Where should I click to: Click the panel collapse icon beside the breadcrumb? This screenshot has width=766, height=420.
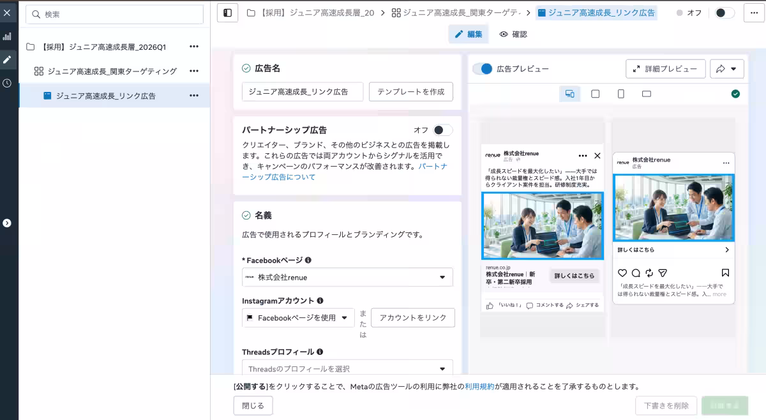point(227,12)
